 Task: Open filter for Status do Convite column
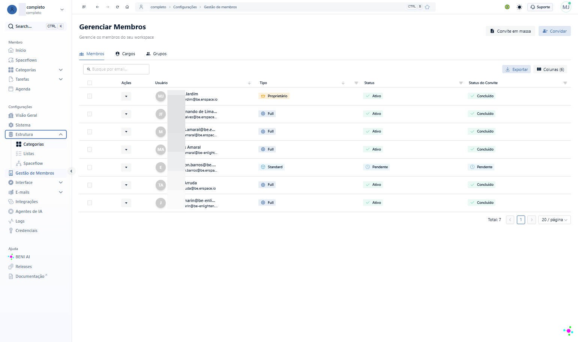click(x=565, y=83)
